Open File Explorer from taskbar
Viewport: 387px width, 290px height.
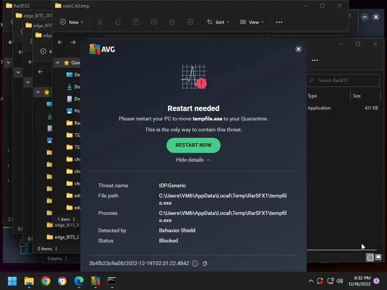coord(29,281)
